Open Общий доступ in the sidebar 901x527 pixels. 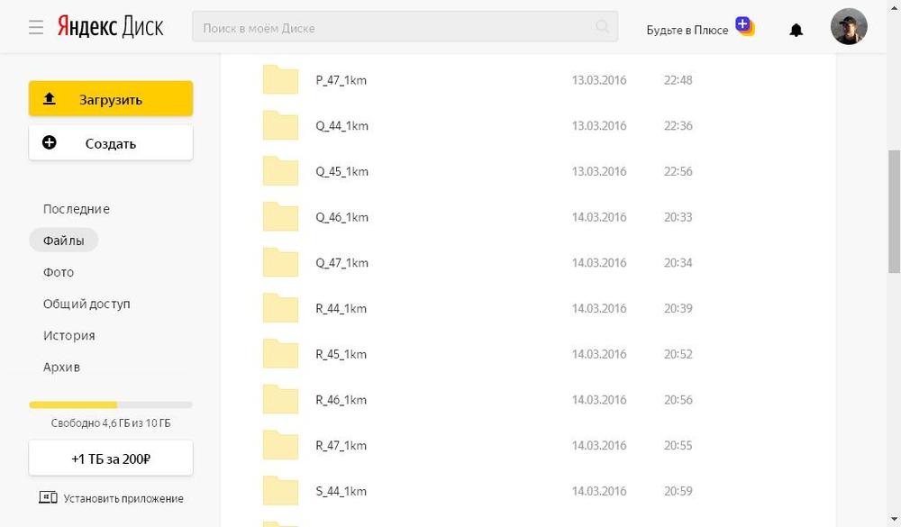point(86,304)
